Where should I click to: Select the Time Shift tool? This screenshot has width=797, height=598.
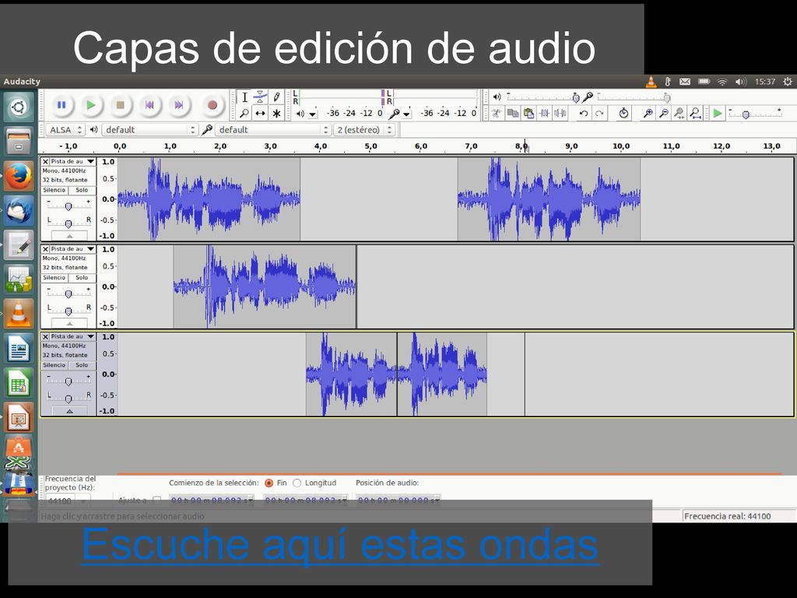(260, 113)
